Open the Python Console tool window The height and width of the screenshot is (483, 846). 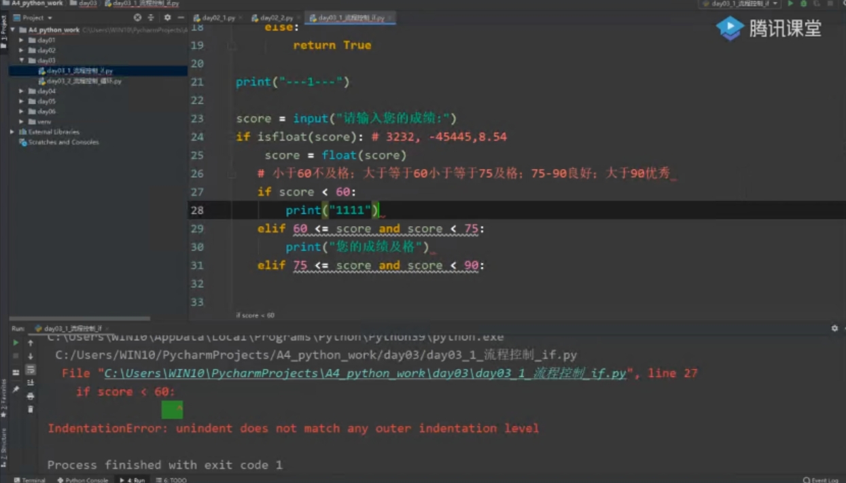click(83, 480)
